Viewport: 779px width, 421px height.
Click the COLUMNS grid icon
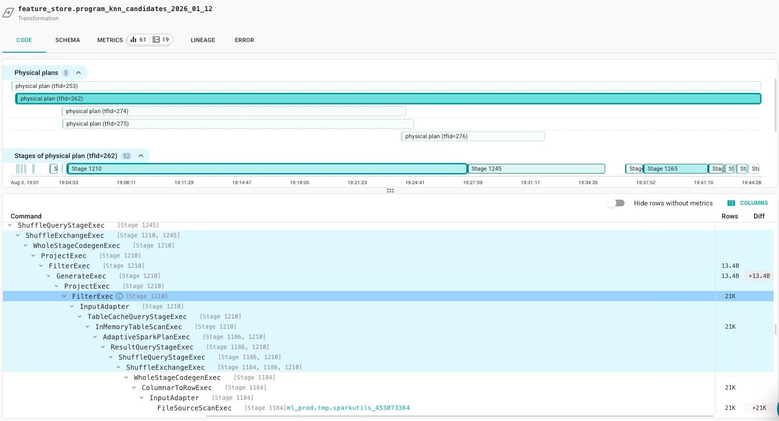[x=731, y=203]
